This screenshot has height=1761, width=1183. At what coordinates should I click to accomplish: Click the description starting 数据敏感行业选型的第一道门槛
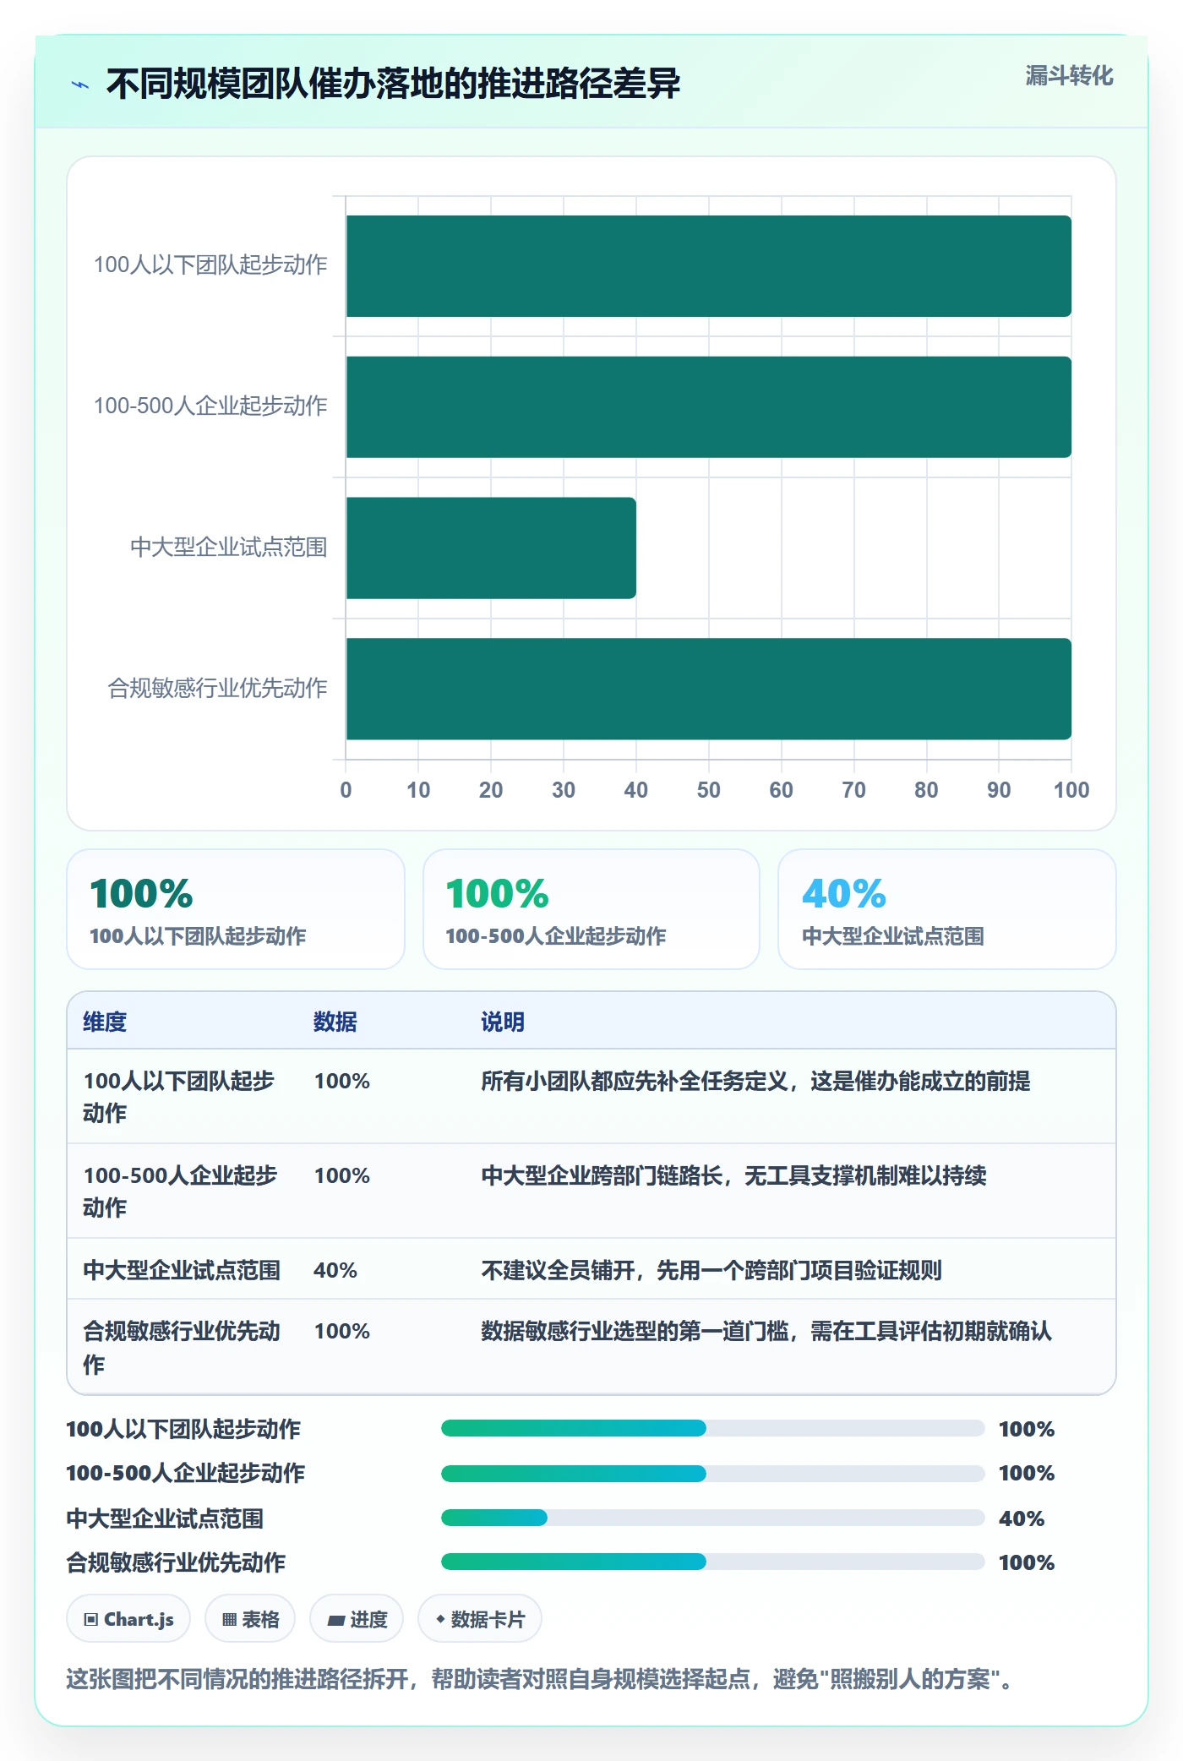(x=766, y=1331)
